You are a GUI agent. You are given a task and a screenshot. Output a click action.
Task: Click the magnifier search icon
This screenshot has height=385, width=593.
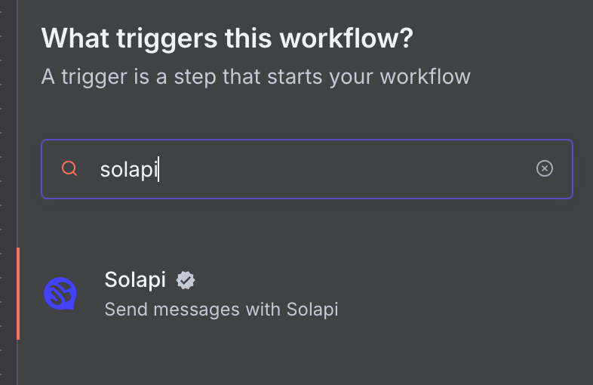(x=69, y=169)
